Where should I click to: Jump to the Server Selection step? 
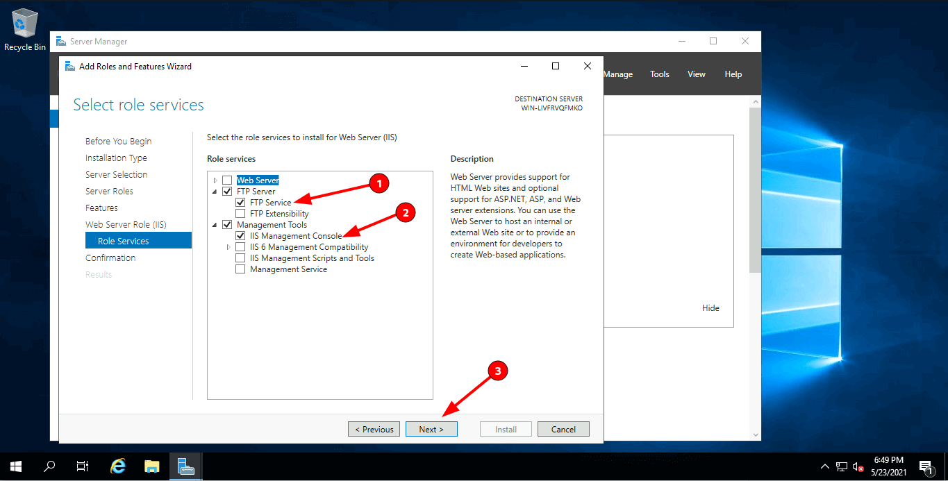116,175
